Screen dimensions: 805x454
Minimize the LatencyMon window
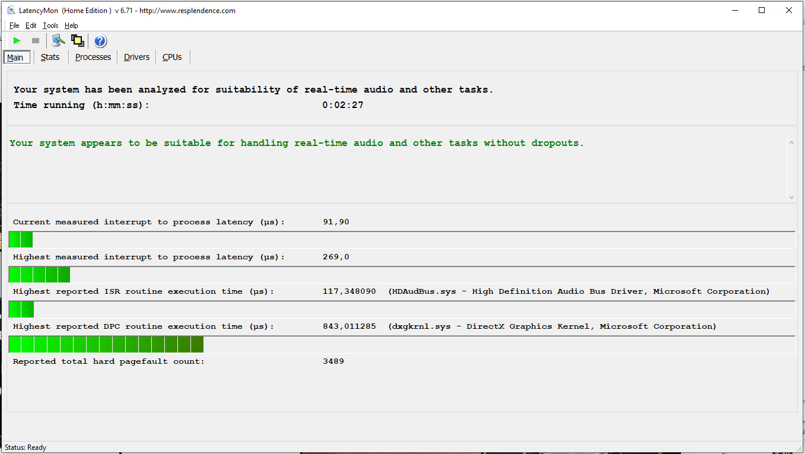(734, 10)
